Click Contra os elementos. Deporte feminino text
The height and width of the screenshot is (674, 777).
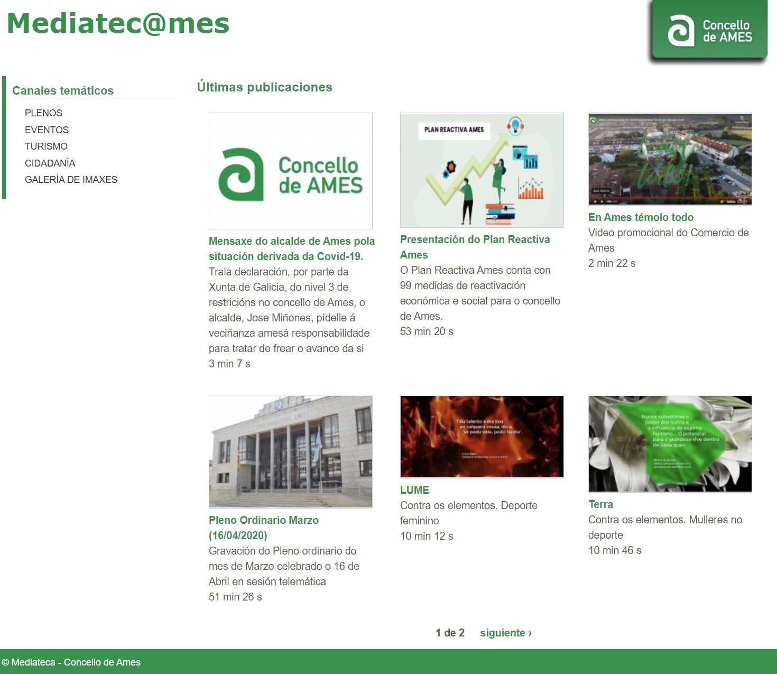coord(469,513)
